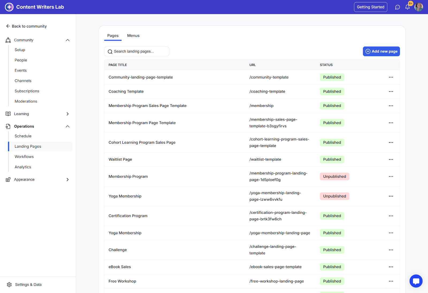
Task: Click three-dot menu for eBook Sales
Action: 391,267
